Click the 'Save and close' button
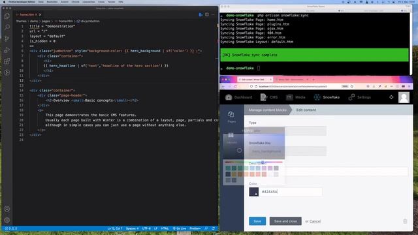Image resolution: width=418 pixels, height=235 pixels. pyautogui.click(x=285, y=221)
